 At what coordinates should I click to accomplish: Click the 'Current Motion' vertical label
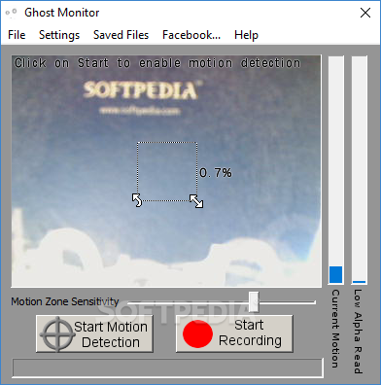click(x=335, y=329)
